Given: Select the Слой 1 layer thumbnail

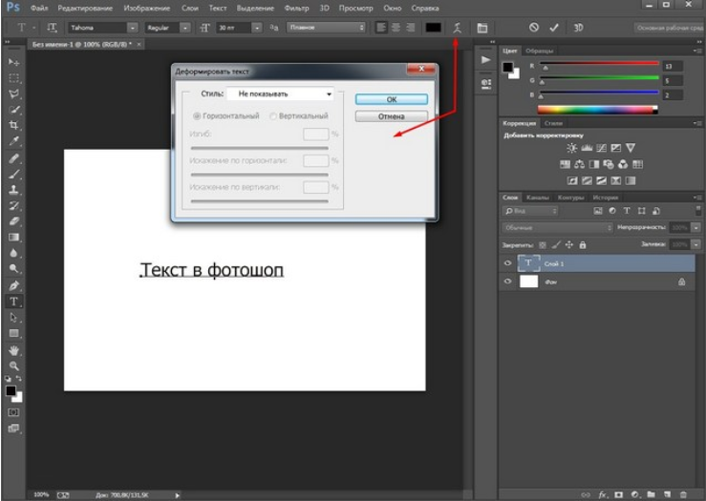Looking at the screenshot, I should point(528,262).
